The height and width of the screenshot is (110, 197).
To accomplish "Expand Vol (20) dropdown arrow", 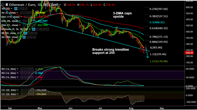I will pos(12,9).
